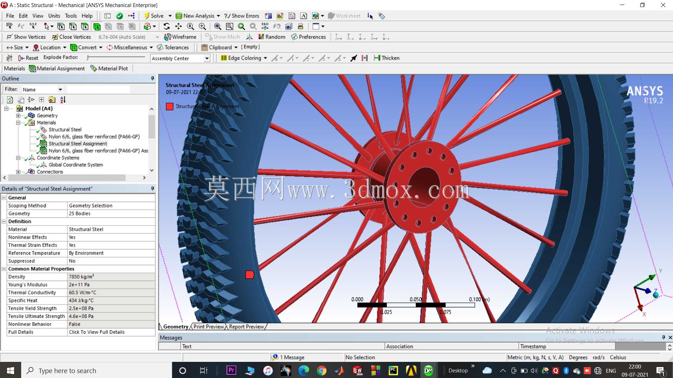
Task: Toggle Nonlinear Effects value Yes
Action: pos(111,237)
